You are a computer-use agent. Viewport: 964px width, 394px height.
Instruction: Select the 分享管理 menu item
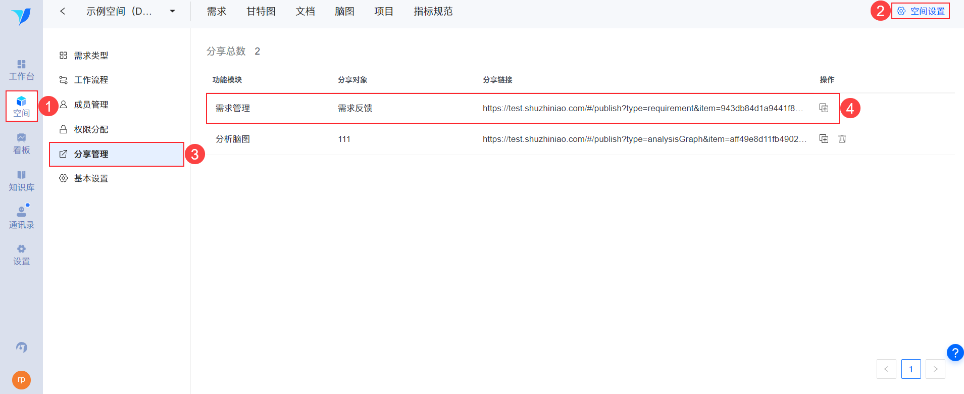[117, 154]
